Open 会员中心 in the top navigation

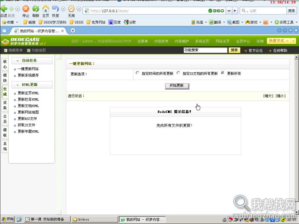pyautogui.click(x=243, y=41)
